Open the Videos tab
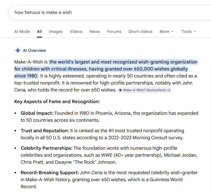 (76, 31)
